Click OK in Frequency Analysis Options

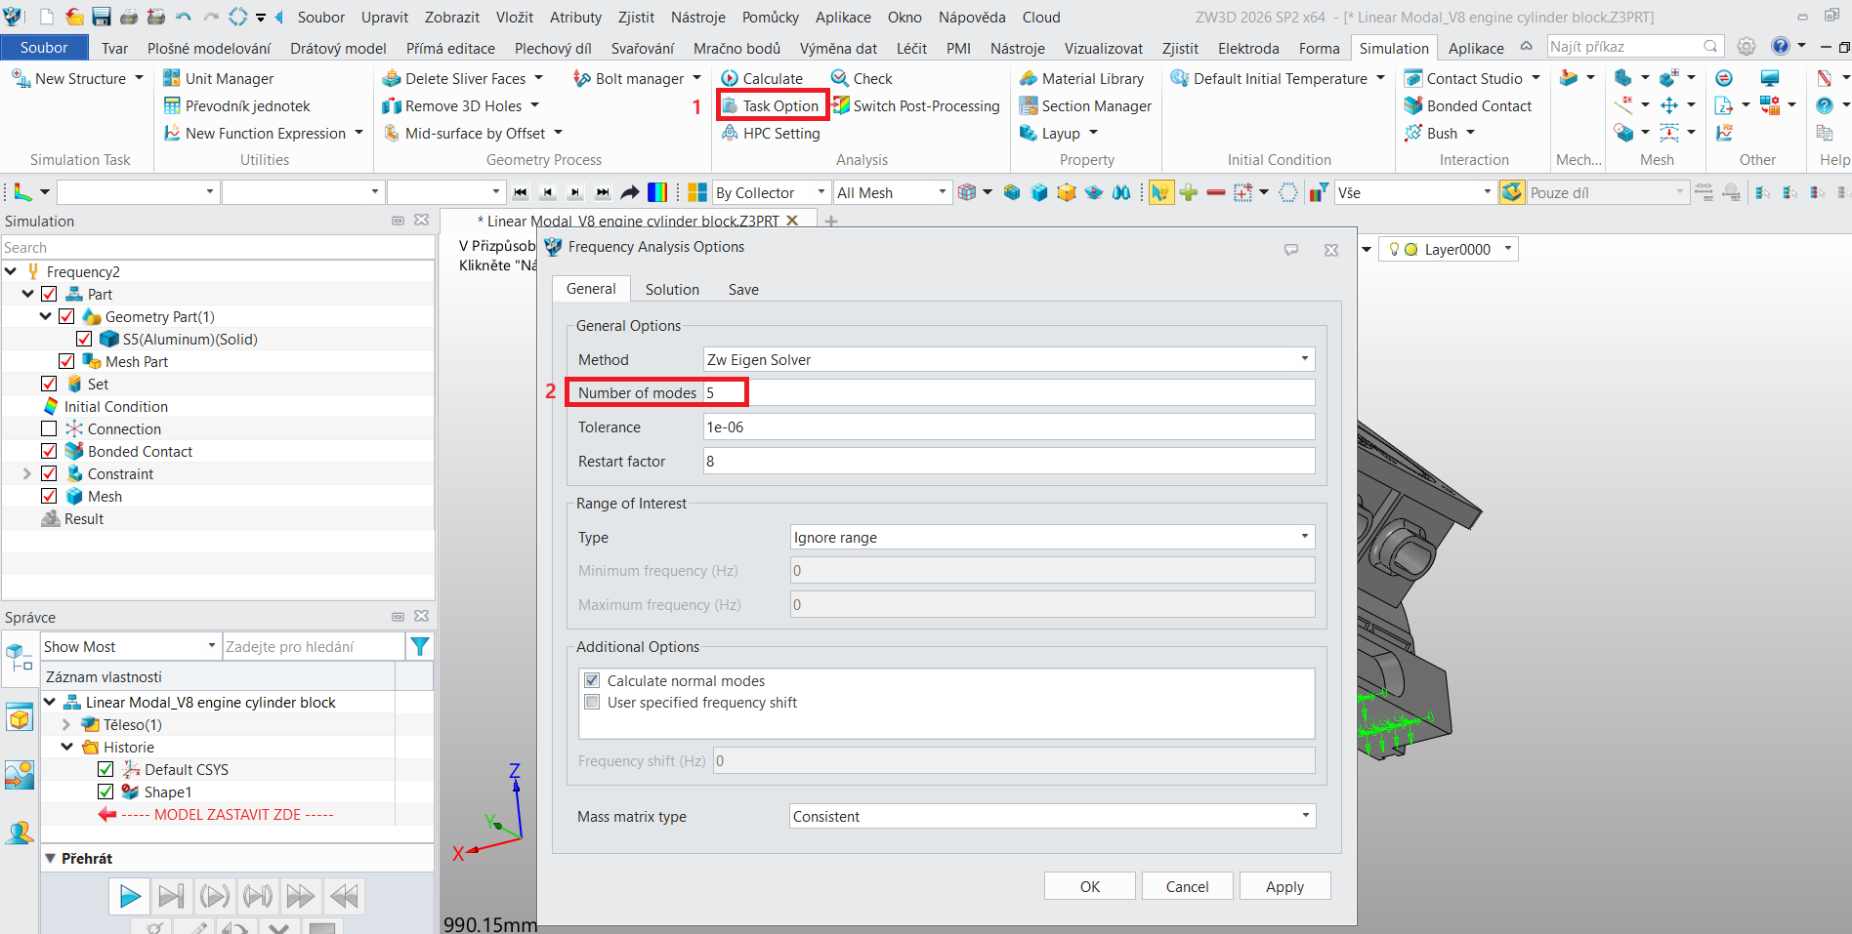(1090, 886)
